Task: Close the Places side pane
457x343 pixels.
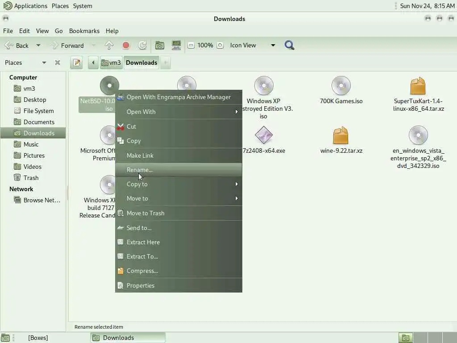Action: coord(58,63)
